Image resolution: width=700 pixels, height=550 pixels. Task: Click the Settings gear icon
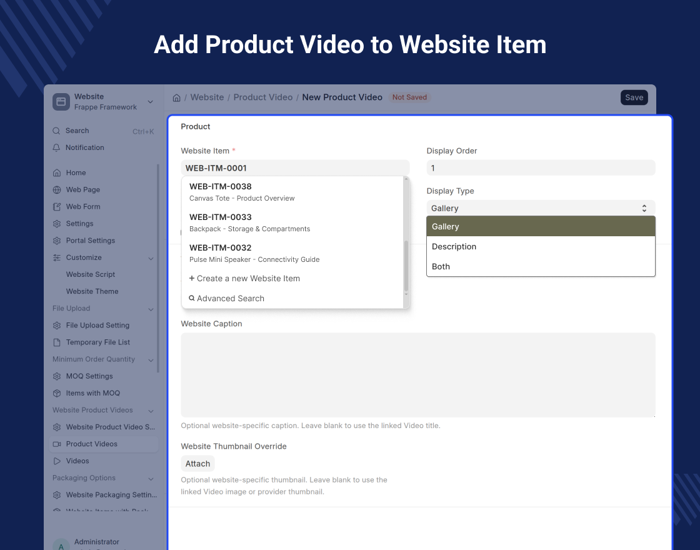(57, 224)
